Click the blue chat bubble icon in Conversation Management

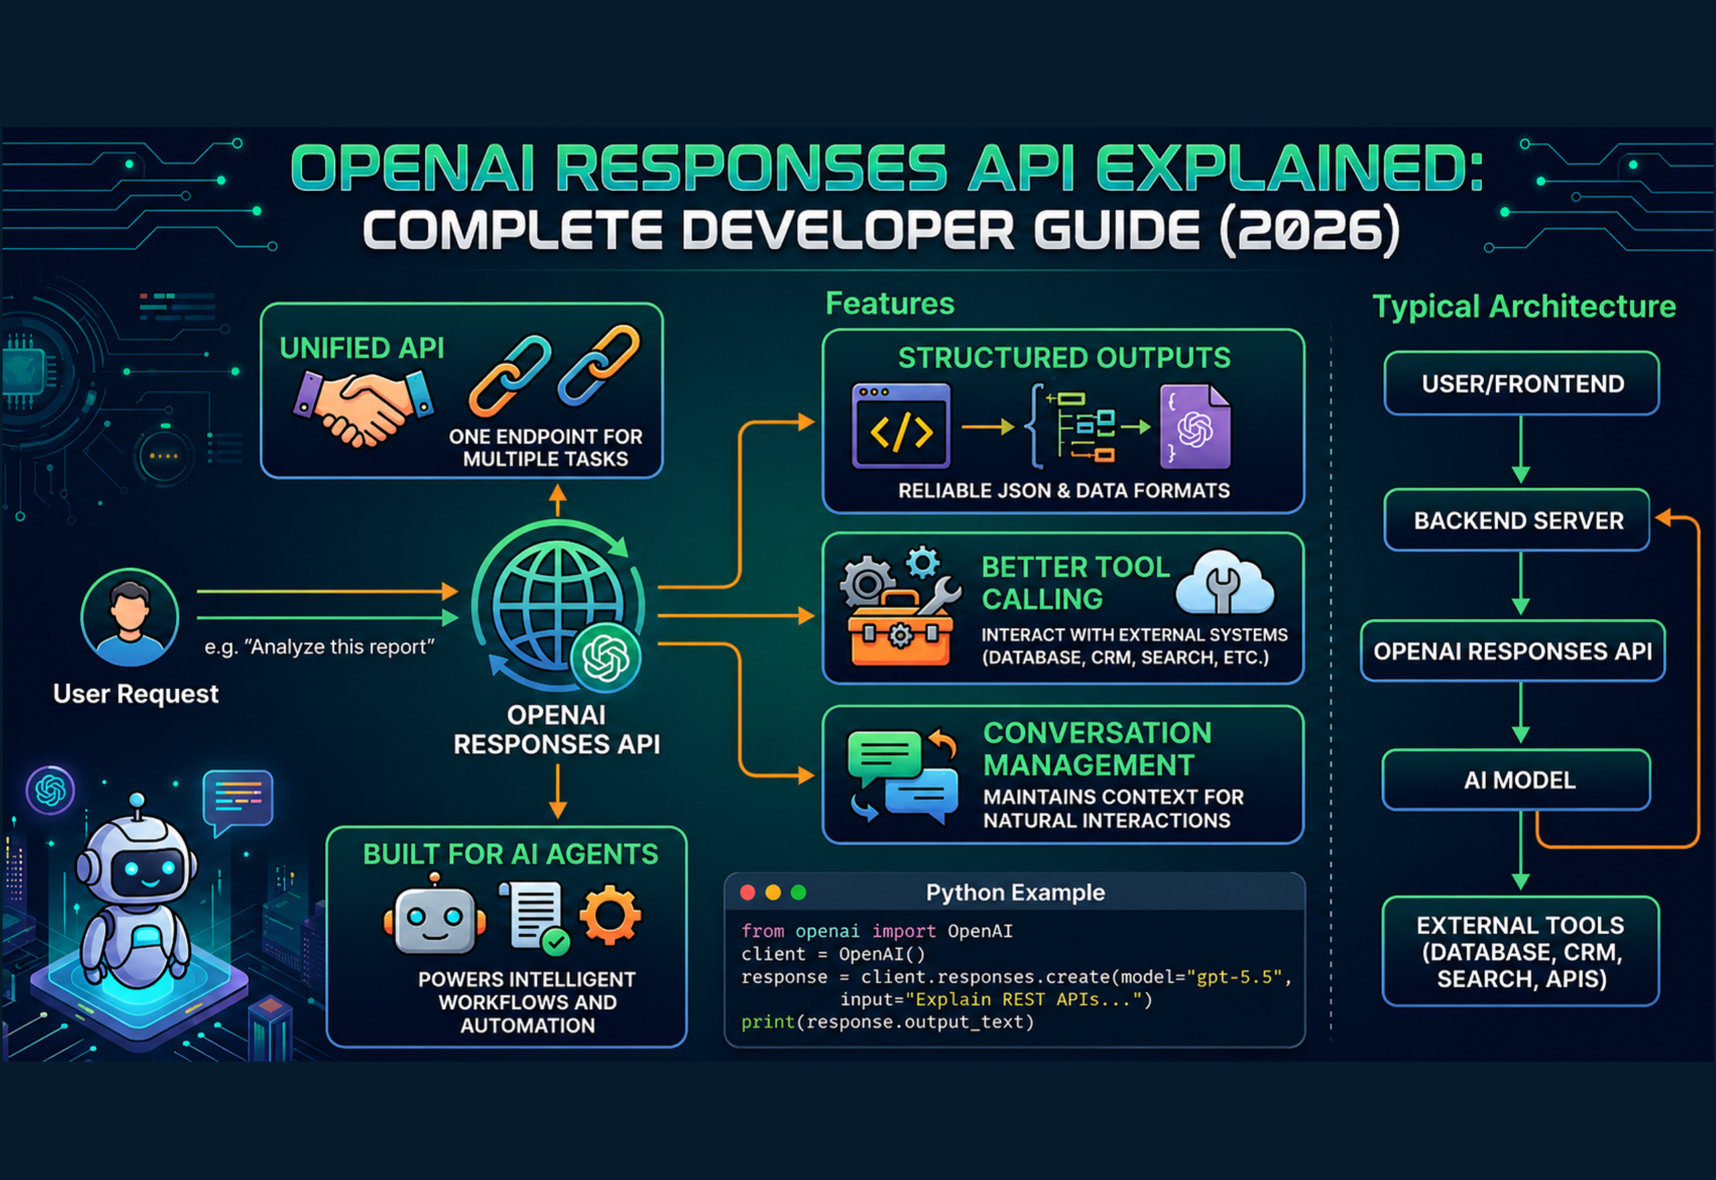(922, 796)
